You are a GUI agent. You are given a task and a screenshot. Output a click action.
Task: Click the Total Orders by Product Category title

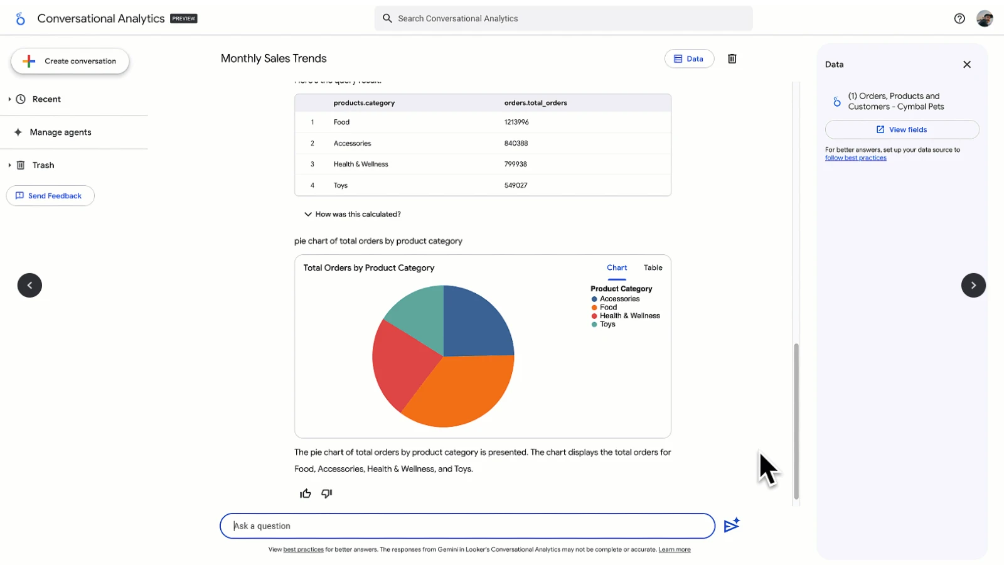point(368,268)
